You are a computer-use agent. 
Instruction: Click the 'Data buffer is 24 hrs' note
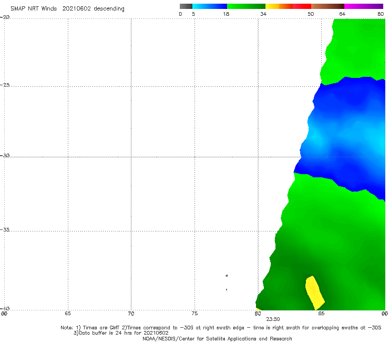click(121, 333)
